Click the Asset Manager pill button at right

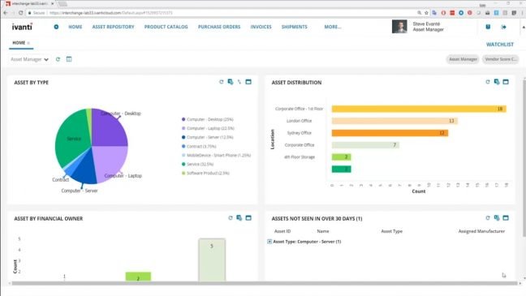pyautogui.click(x=463, y=59)
